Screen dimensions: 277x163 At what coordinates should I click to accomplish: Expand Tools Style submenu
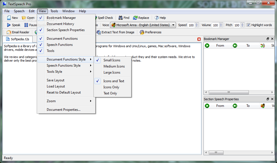click(66, 72)
